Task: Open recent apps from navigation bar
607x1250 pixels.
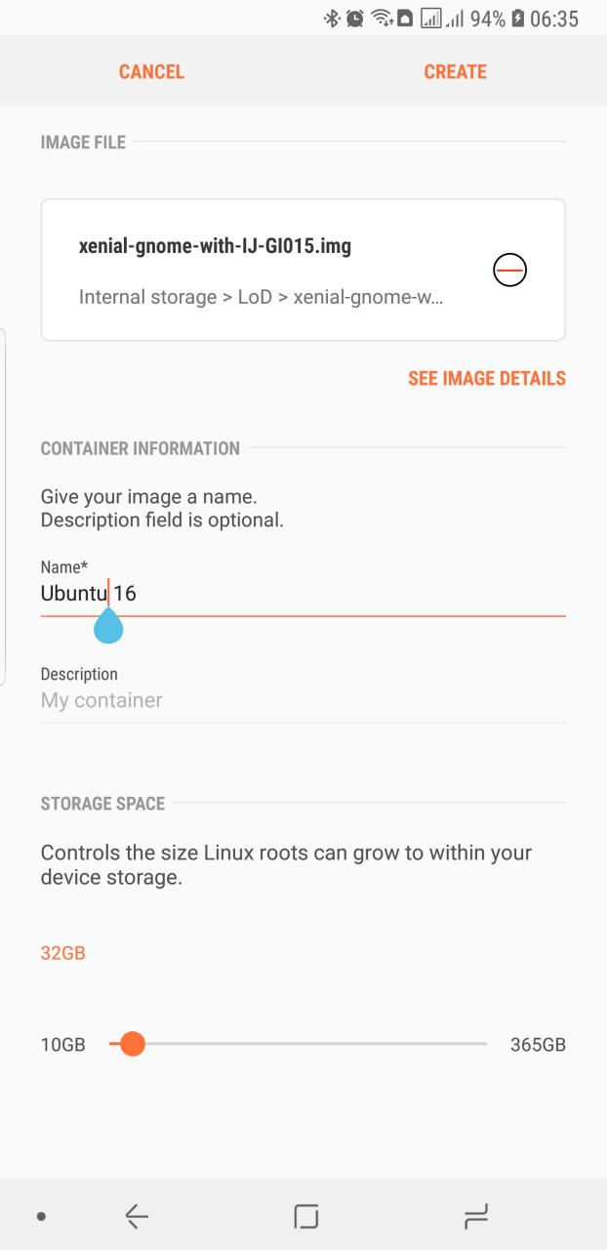Action: [x=475, y=1216]
